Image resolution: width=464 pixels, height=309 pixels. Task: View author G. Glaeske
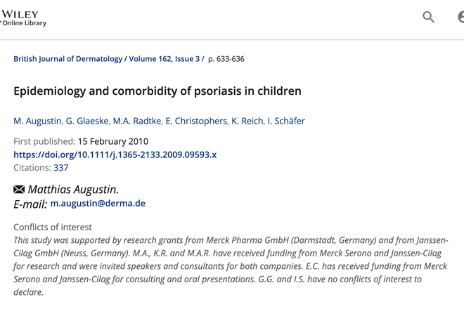(x=87, y=121)
